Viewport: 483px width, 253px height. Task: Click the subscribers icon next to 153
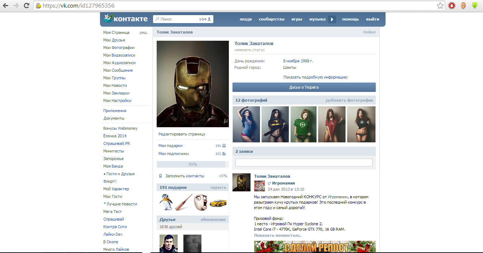click(224, 154)
